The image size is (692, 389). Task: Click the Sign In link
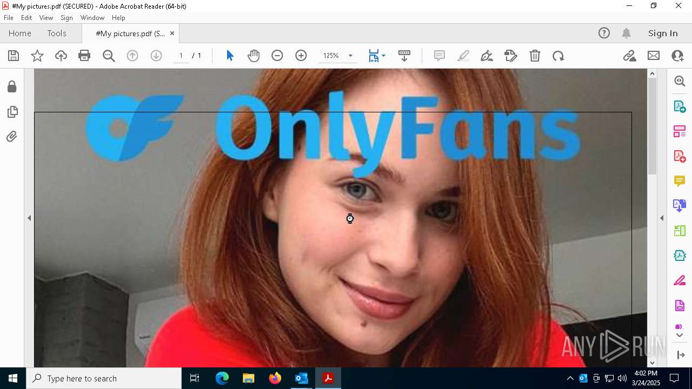click(663, 33)
